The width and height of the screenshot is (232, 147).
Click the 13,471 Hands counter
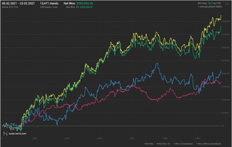point(49,3)
